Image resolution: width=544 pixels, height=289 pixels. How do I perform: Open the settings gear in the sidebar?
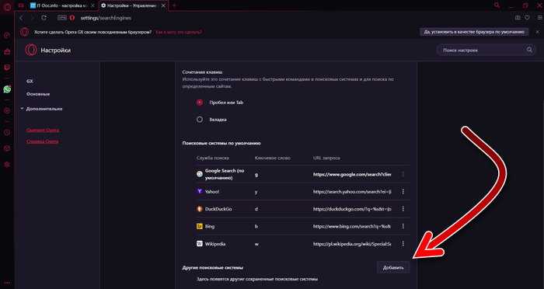point(7,165)
